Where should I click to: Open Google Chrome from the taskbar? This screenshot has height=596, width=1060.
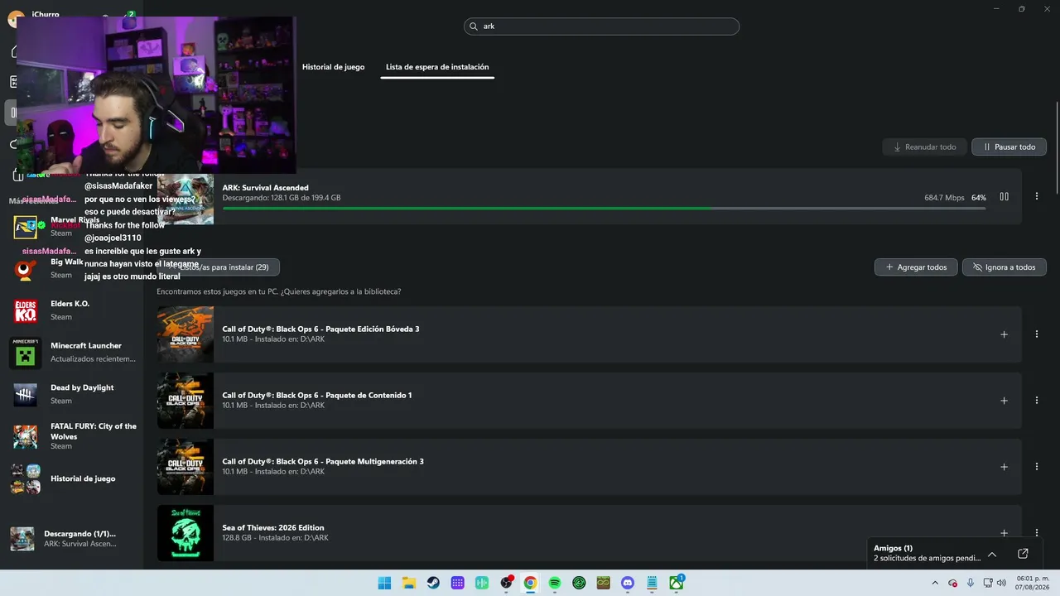(530, 583)
